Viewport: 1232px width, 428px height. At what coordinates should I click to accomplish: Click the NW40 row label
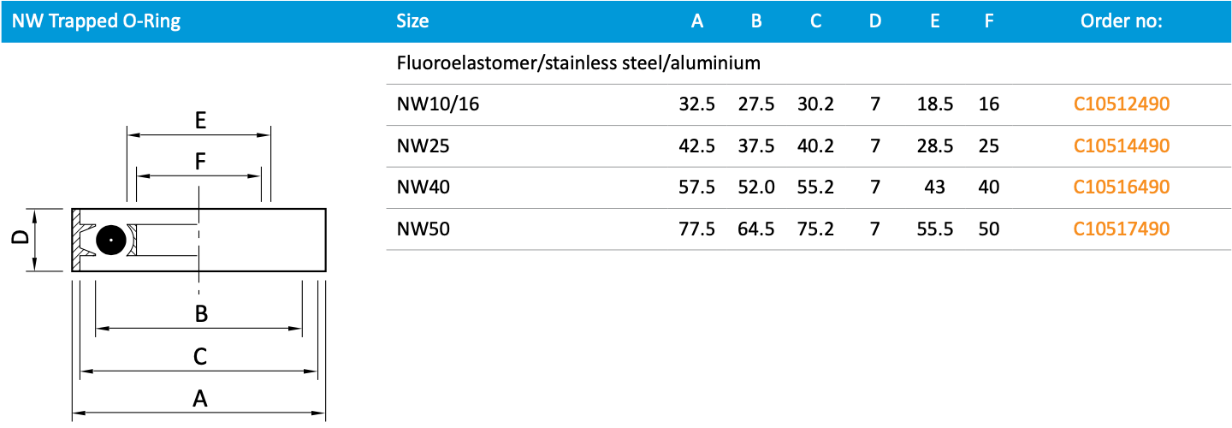pyautogui.click(x=423, y=187)
